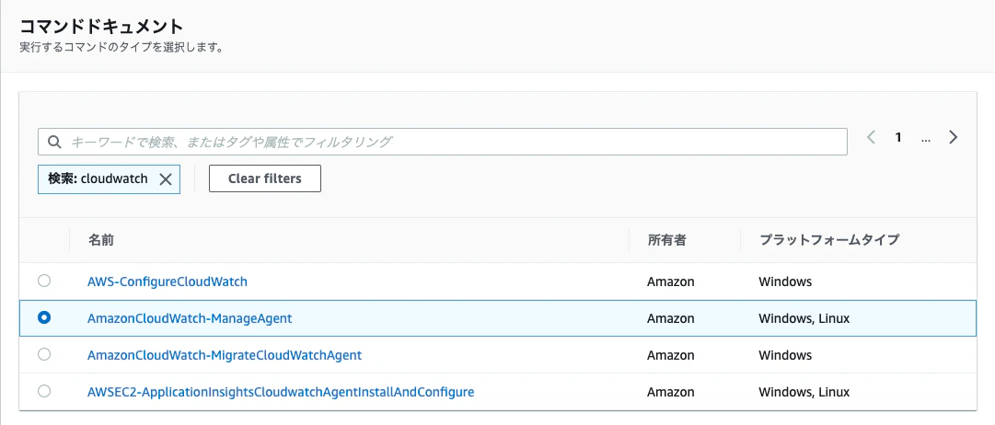Click Amazon owner in AWSEC2-ApplicationInsights row

(x=671, y=391)
